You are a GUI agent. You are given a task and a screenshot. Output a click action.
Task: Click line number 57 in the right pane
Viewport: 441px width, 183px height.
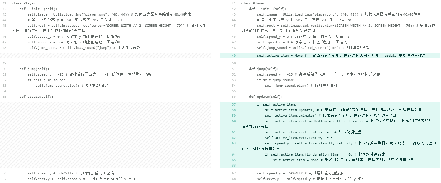(233, 104)
